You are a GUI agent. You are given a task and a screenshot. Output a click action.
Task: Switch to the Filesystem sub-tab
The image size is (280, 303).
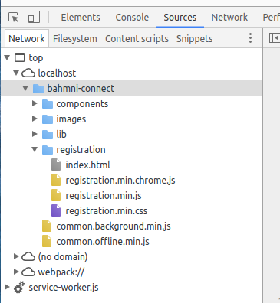[x=75, y=39]
